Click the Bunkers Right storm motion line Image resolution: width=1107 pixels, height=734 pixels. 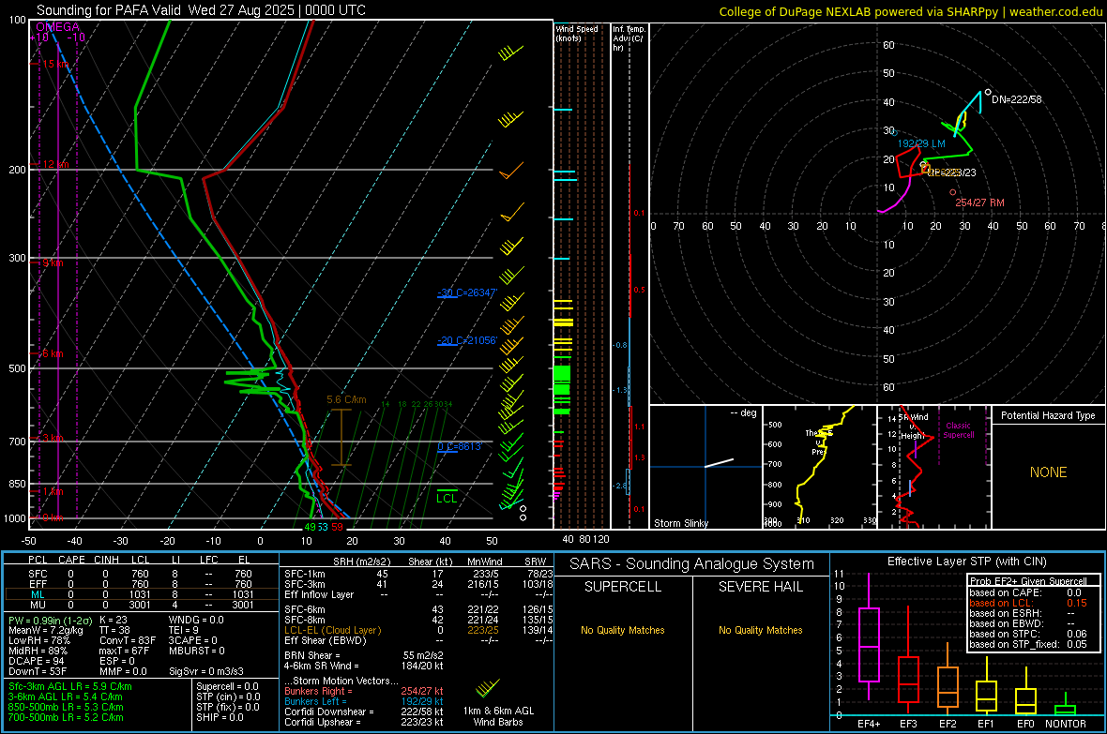click(x=364, y=691)
